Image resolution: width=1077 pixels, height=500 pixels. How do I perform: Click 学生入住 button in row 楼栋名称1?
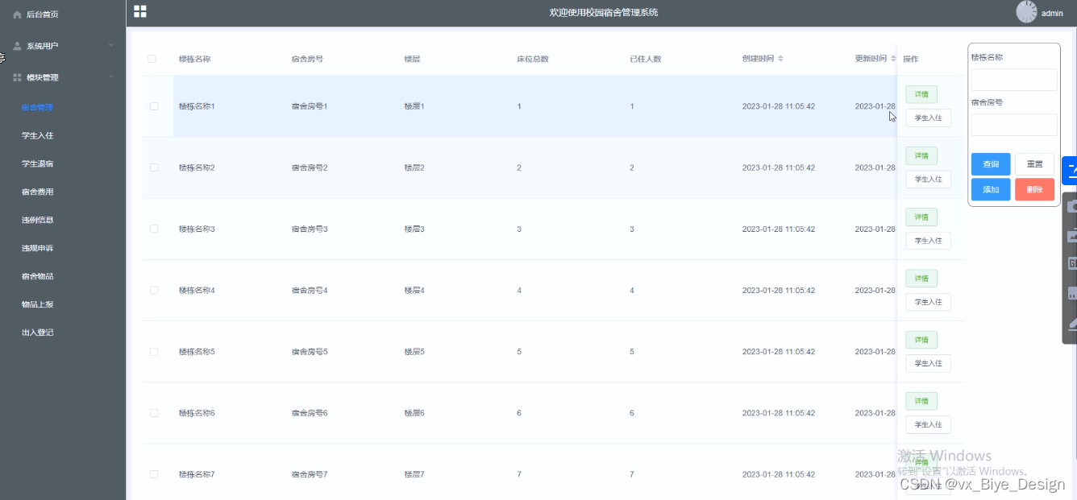pos(929,118)
